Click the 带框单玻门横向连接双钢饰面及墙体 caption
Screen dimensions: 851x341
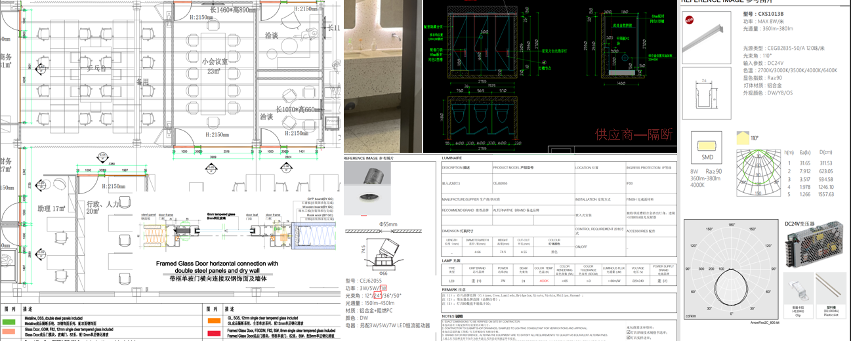point(217,278)
